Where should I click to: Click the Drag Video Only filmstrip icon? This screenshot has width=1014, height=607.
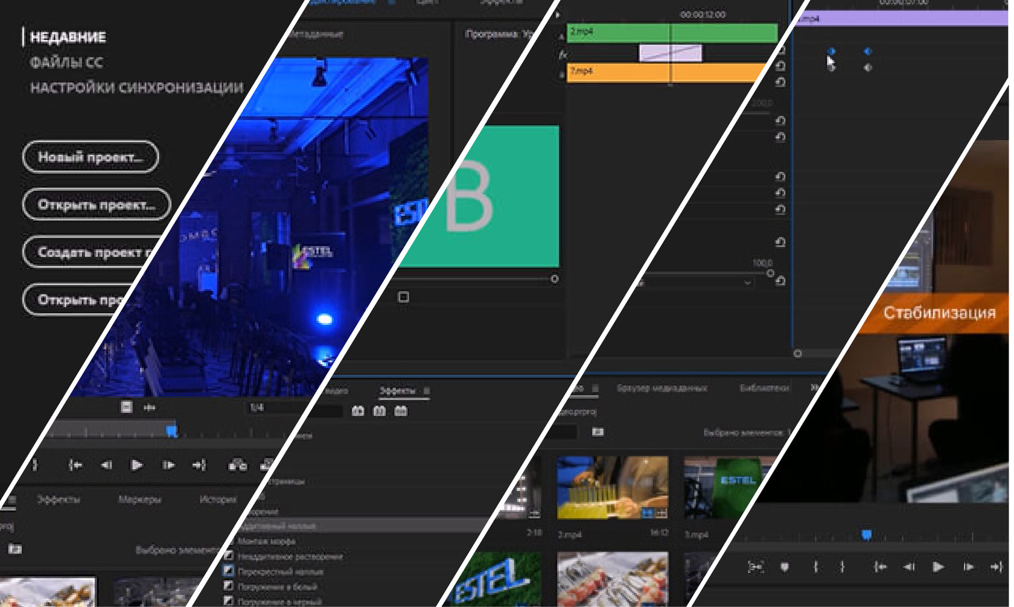coord(126,407)
